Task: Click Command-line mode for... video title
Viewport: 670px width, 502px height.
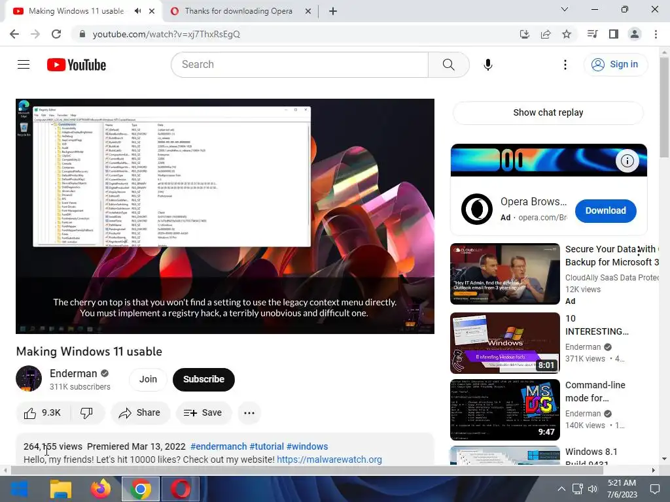Action: coord(595,392)
